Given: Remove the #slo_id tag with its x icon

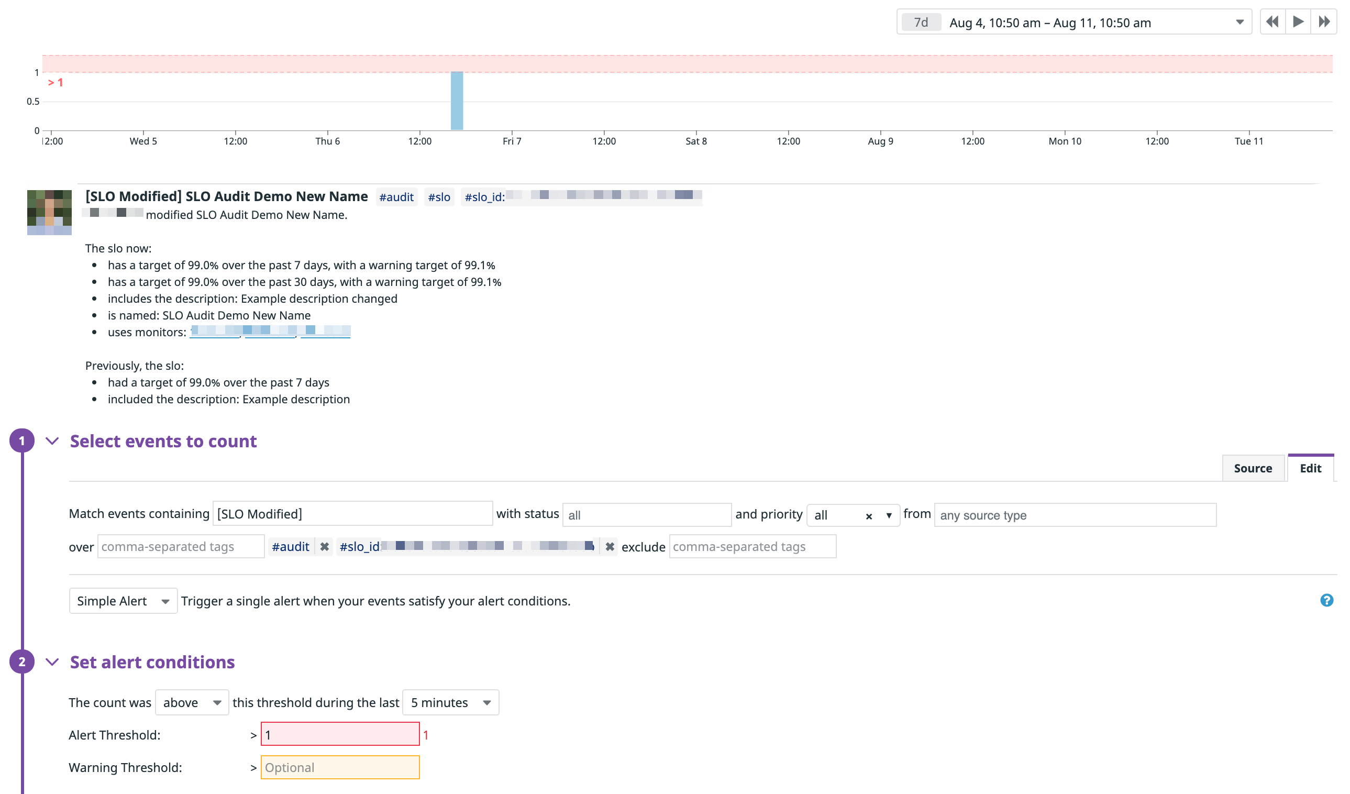Looking at the screenshot, I should click(610, 546).
